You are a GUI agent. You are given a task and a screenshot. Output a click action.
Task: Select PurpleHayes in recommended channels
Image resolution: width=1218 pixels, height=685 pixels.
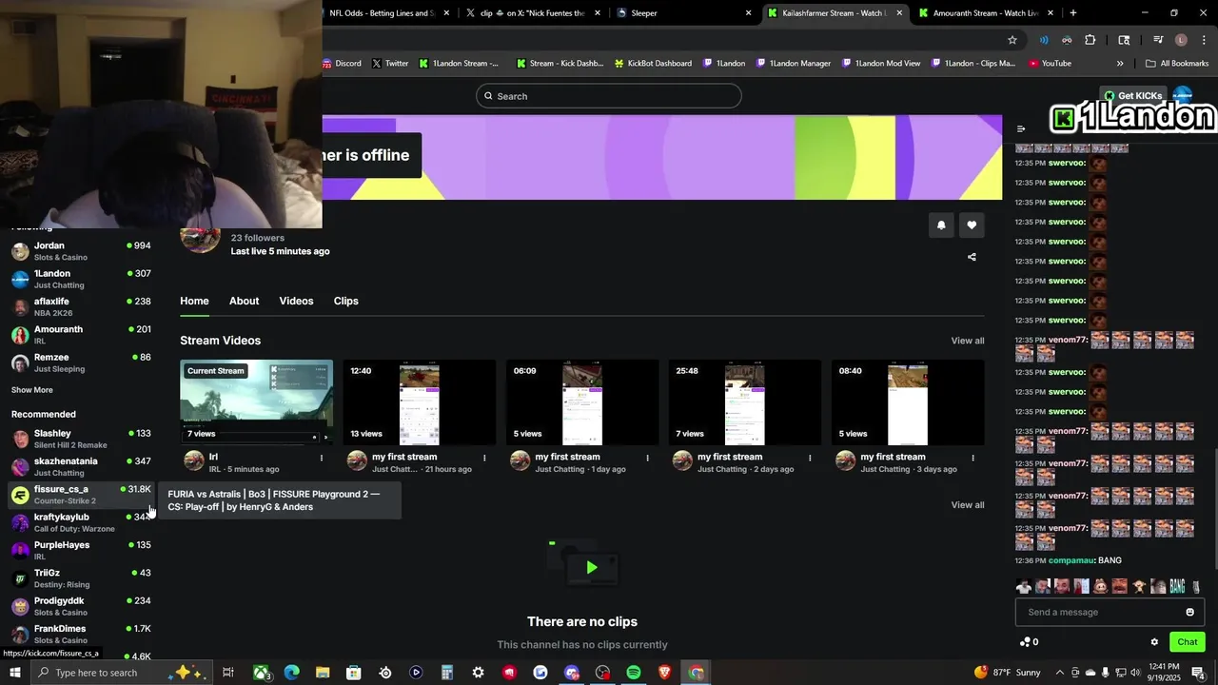click(81, 551)
